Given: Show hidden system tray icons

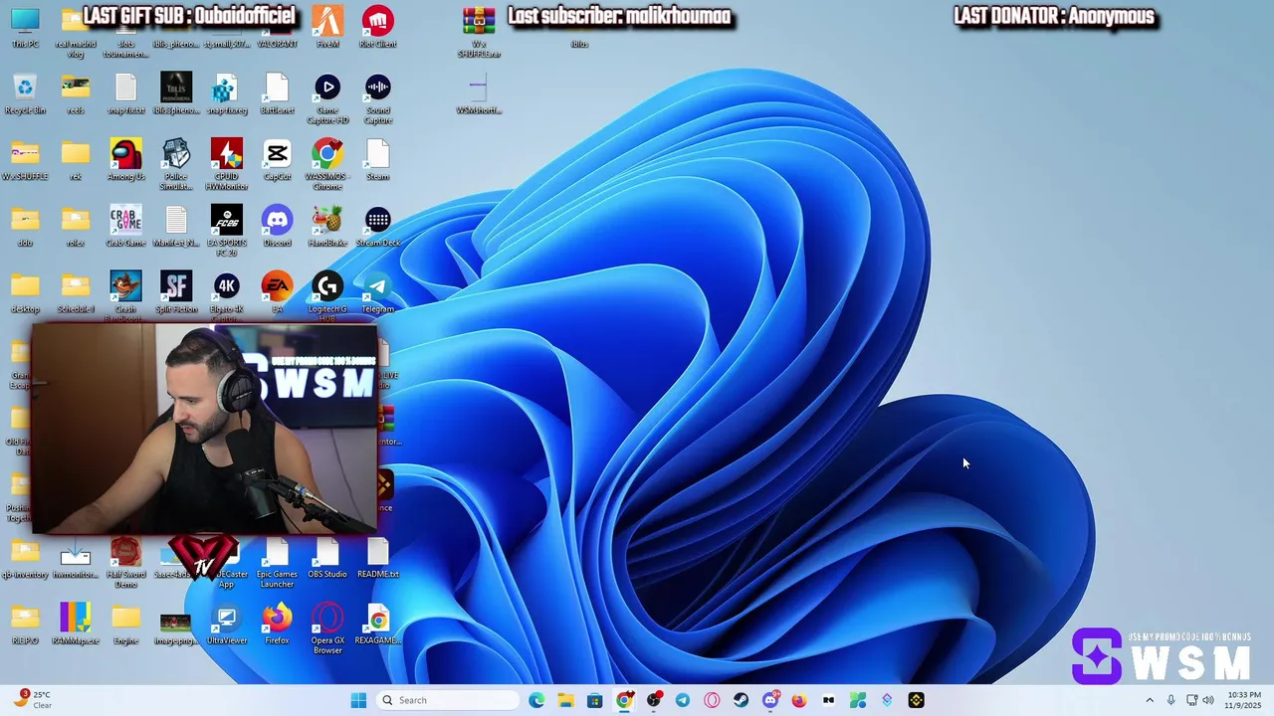Looking at the screenshot, I should pos(1150,700).
